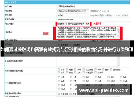Select the 动态首页 radio button
The height and width of the screenshot is (97, 134).
point(70,45)
